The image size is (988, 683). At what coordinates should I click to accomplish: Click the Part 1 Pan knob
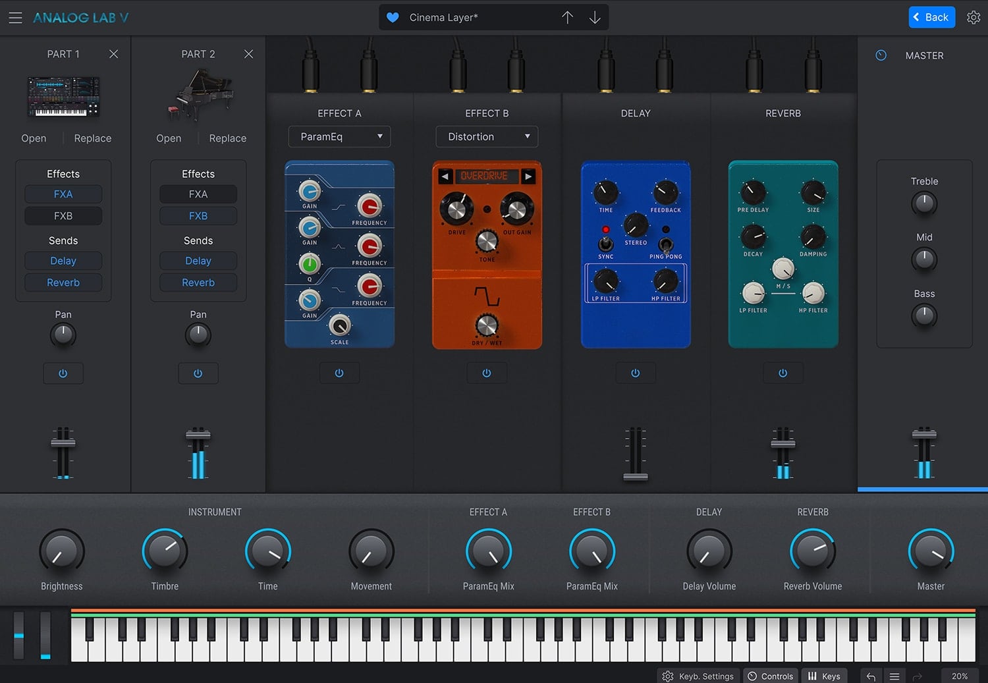63,335
